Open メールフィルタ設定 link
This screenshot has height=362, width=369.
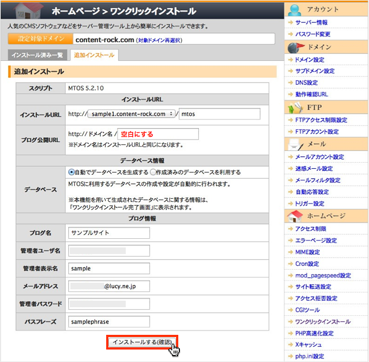(318, 180)
